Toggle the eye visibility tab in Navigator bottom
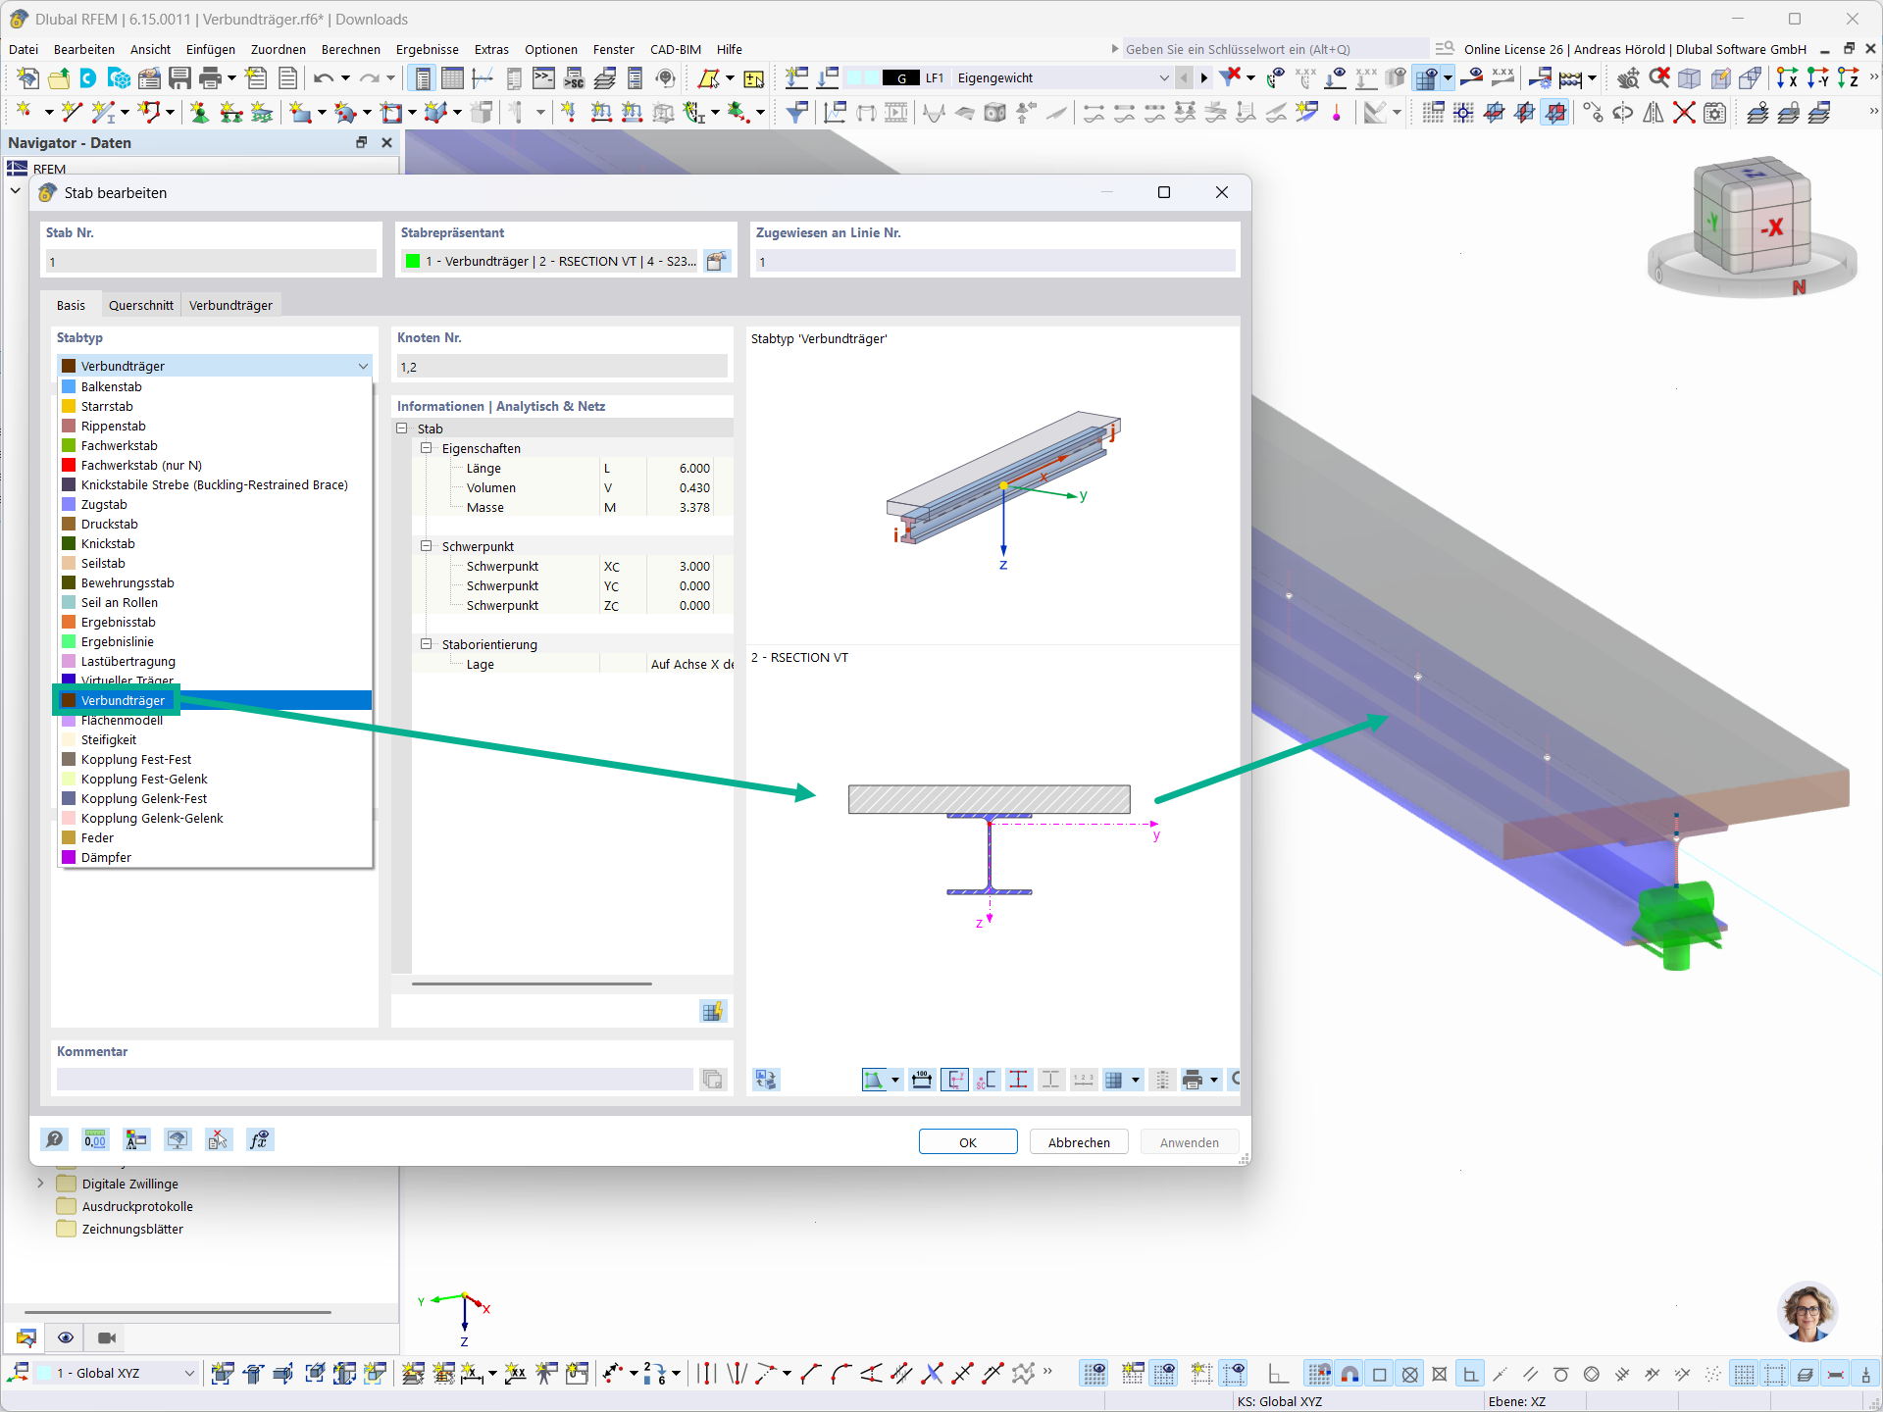This screenshot has height=1412, width=1883. point(66,1337)
